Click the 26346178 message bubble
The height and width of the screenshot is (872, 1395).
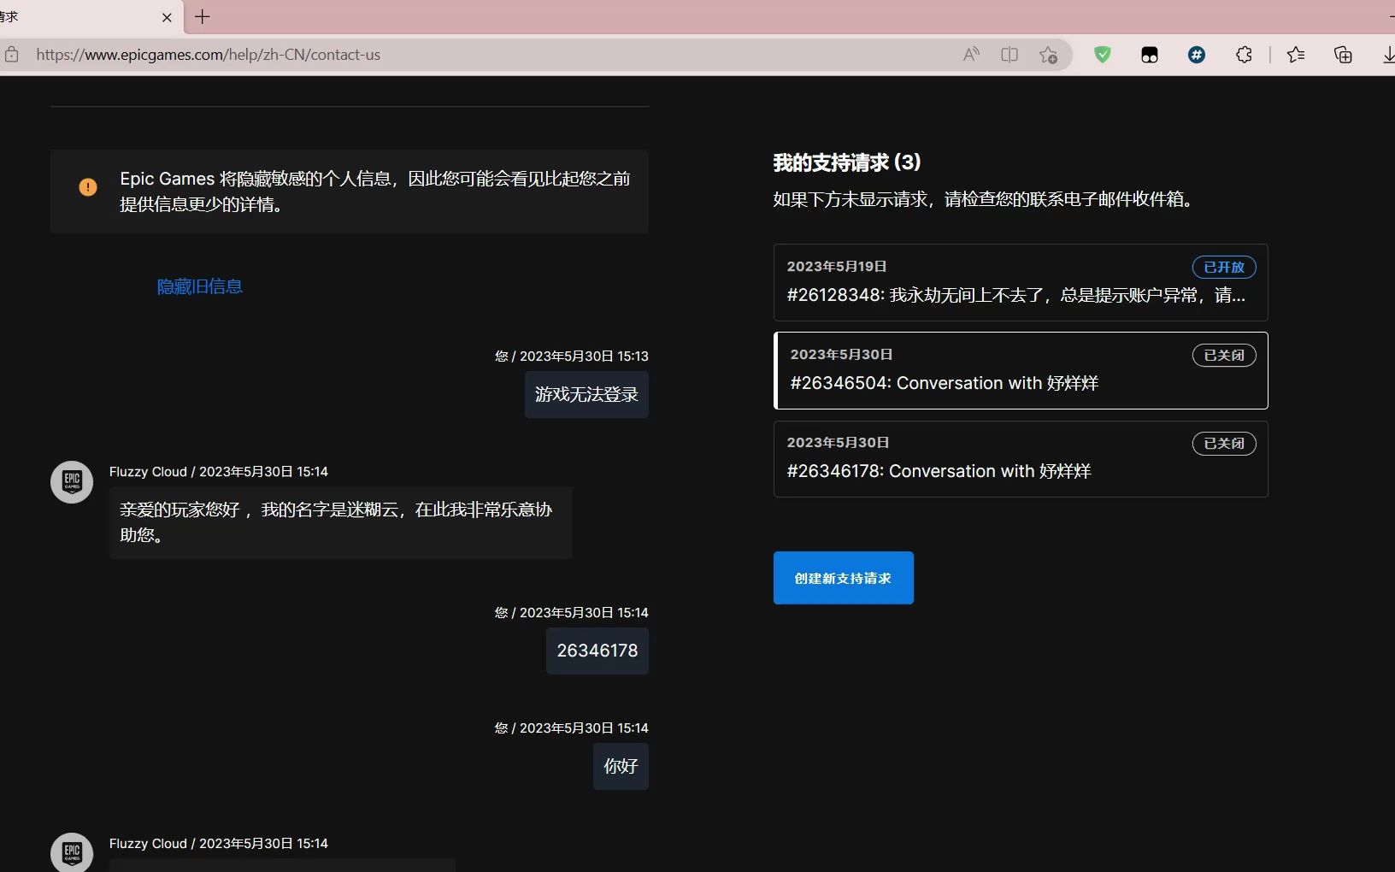(x=597, y=651)
